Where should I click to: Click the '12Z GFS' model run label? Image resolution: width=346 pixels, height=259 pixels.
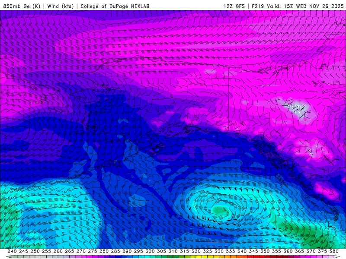click(234, 6)
